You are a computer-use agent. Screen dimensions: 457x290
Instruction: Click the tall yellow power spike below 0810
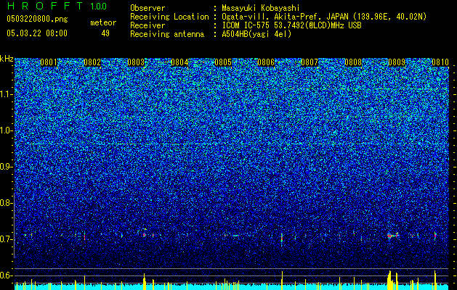coord(435,280)
